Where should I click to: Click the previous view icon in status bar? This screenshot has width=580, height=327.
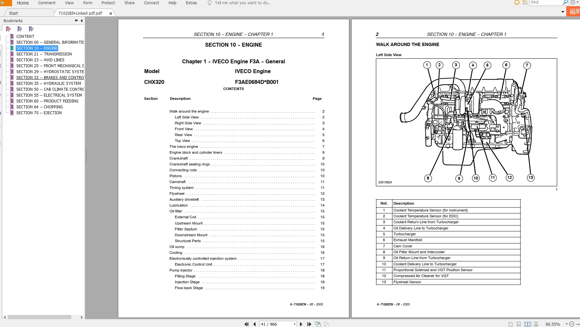click(x=318, y=324)
